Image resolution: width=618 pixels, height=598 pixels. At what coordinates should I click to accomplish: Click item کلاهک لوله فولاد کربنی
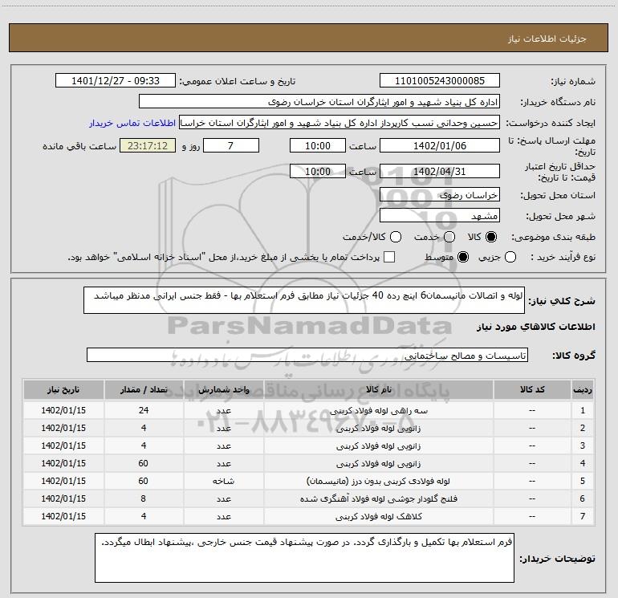point(378,516)
